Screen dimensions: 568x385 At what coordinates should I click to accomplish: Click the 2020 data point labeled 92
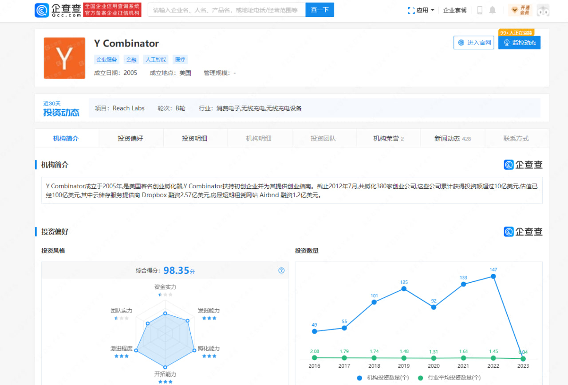[434, 307]
